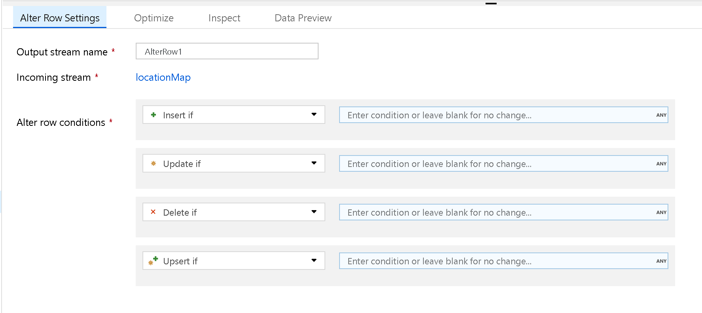
Task: Click ANY badge in Delete condition field
Action: point(661,212)
